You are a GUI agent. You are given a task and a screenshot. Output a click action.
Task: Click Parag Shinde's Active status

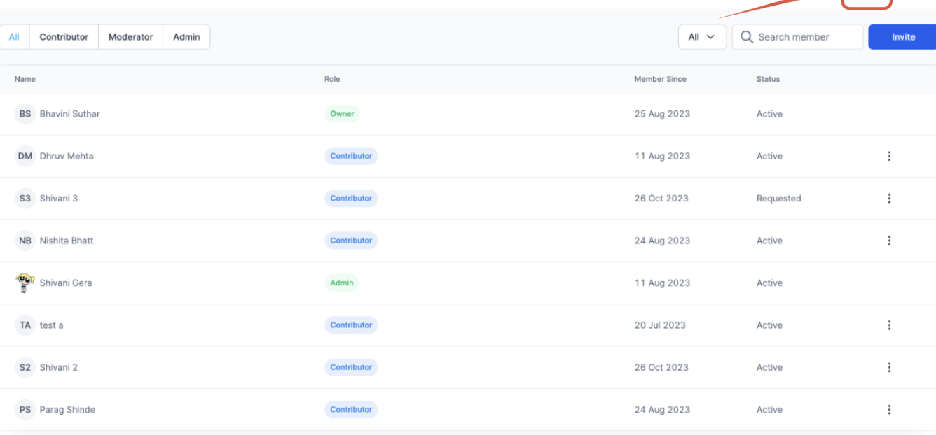pyautogui.click(x=769, y=410)
